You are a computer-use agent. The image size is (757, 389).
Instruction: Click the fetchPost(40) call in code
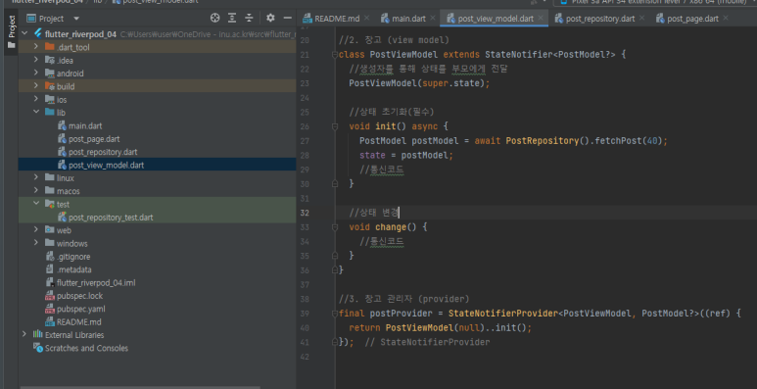[x=629, y=141]
